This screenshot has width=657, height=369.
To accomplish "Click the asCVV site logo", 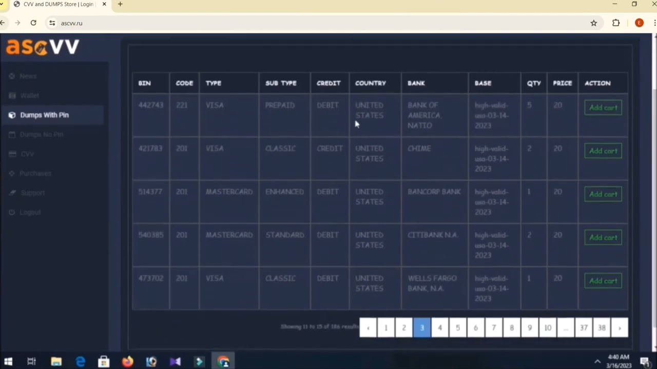I will (43, 47).
